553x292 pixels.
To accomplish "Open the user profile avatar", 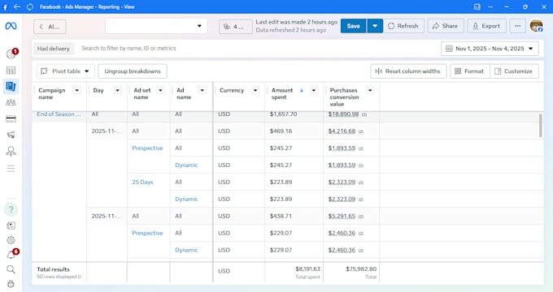I will click(x=537, y=26).
